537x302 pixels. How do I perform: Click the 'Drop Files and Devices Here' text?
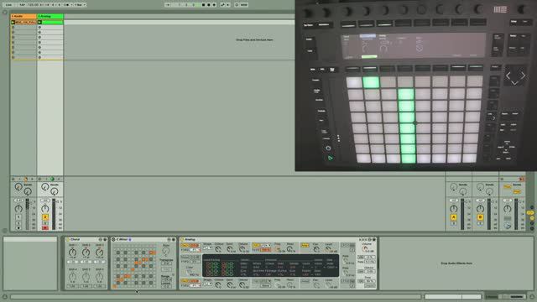click(254, 39)
